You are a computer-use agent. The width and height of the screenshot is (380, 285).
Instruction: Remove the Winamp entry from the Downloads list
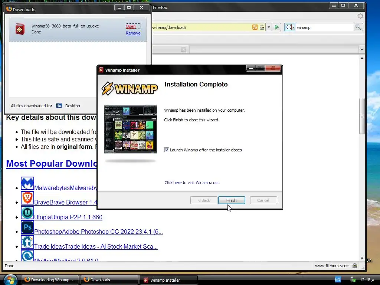133,33
